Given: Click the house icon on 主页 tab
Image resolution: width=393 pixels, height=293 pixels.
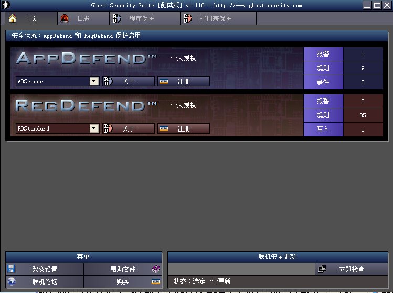Looking at the screenshot, I should (x=12, y=18).
